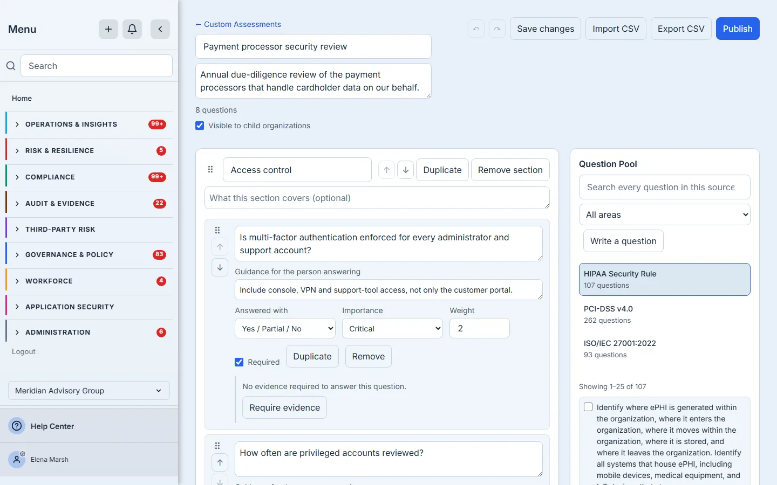Click the undo arrow icon
This screenshot has width=777, height=485.
click(476, 29)
